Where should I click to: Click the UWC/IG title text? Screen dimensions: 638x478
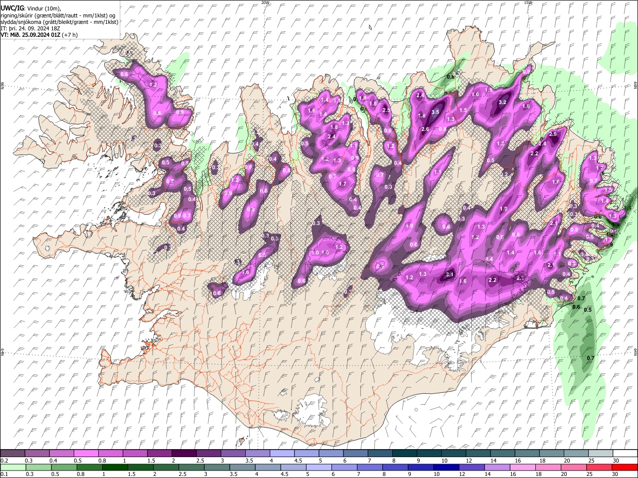coord(11,8)
